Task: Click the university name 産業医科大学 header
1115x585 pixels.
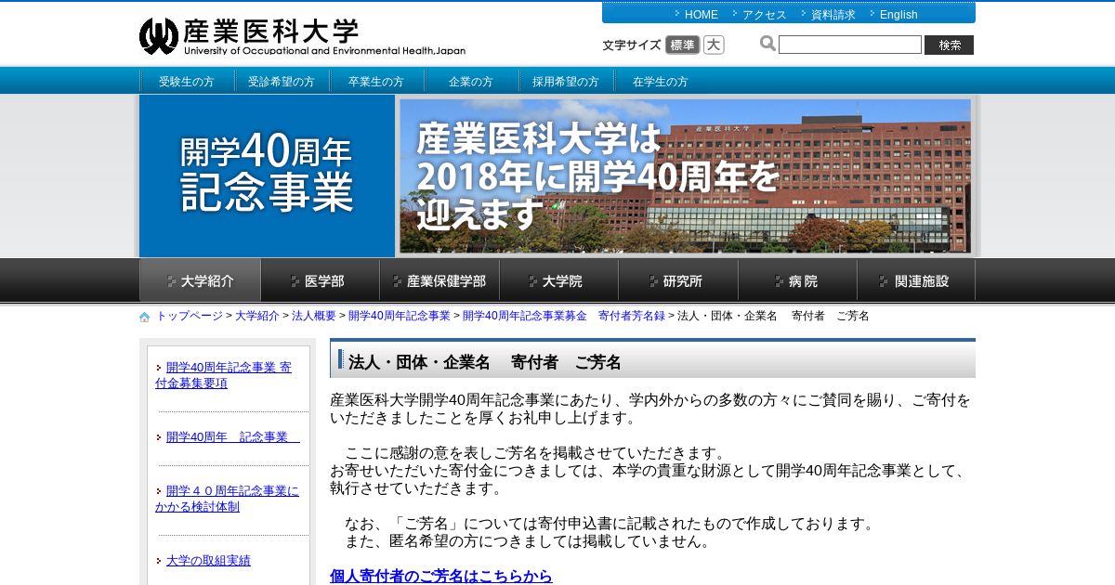Action: click(271, 31)
